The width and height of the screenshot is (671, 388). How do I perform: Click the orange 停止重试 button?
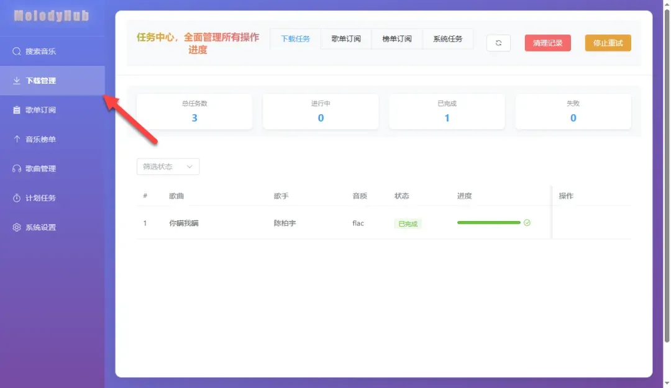point(608,43)
